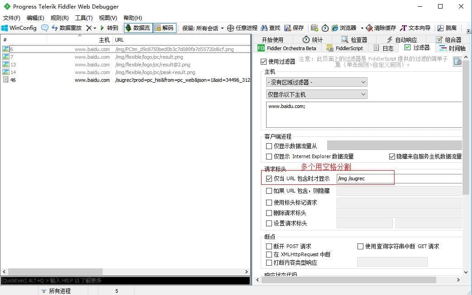Open the 工具(T) menu
This screenshot has width=472, height=295.
(x=84, y=18)
